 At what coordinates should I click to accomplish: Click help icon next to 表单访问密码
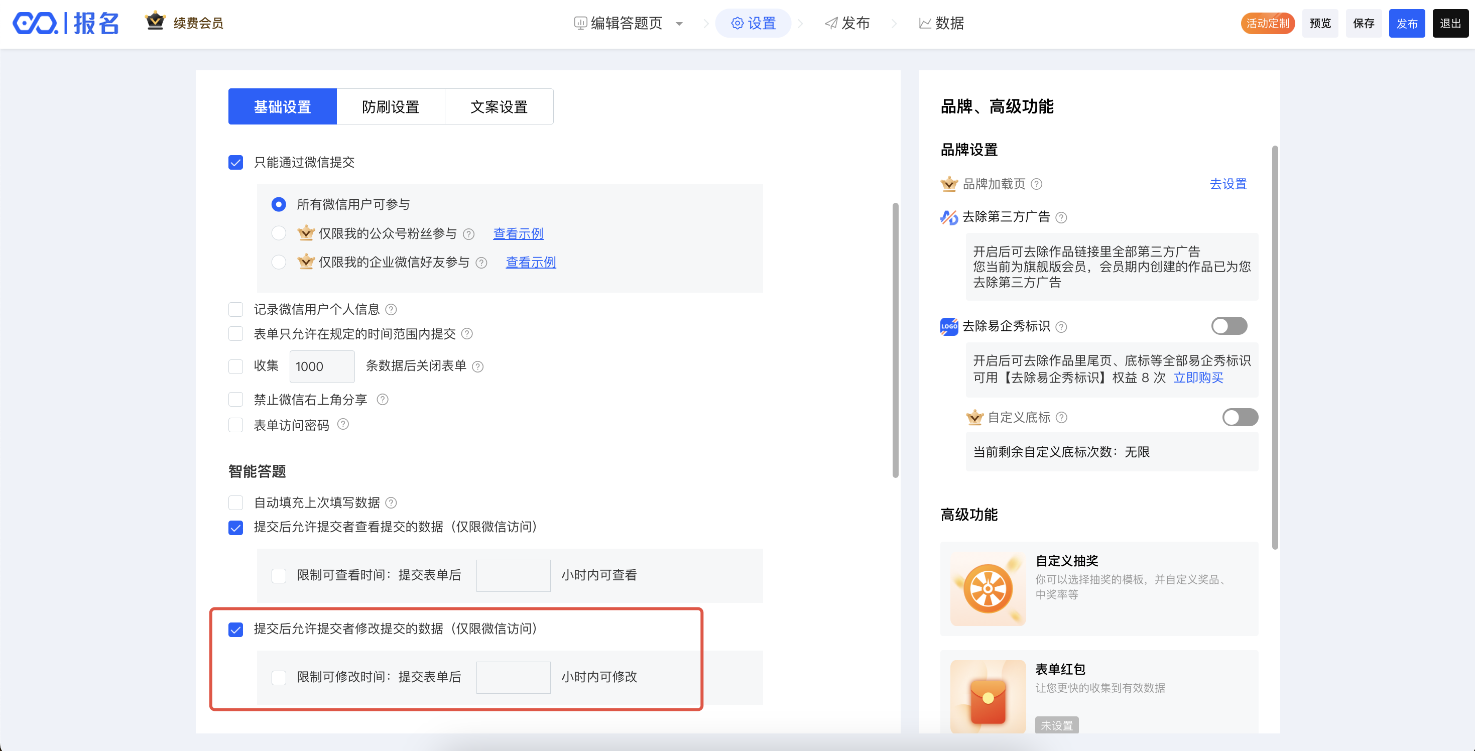click(343, 424)
